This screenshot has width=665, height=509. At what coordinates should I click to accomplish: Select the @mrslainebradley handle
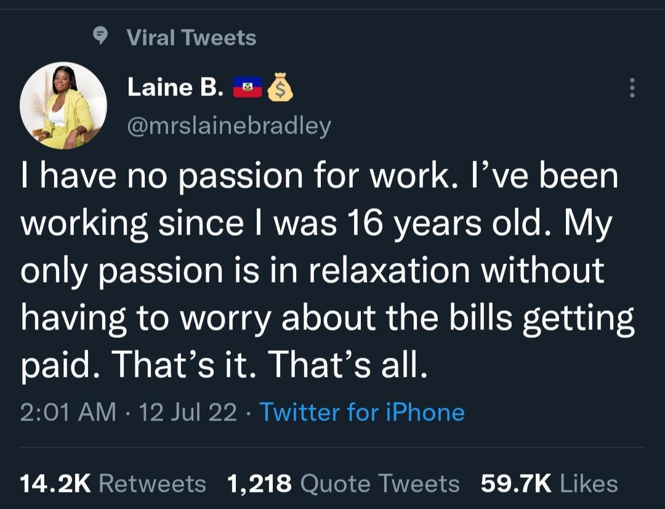[x=230, y=125]
